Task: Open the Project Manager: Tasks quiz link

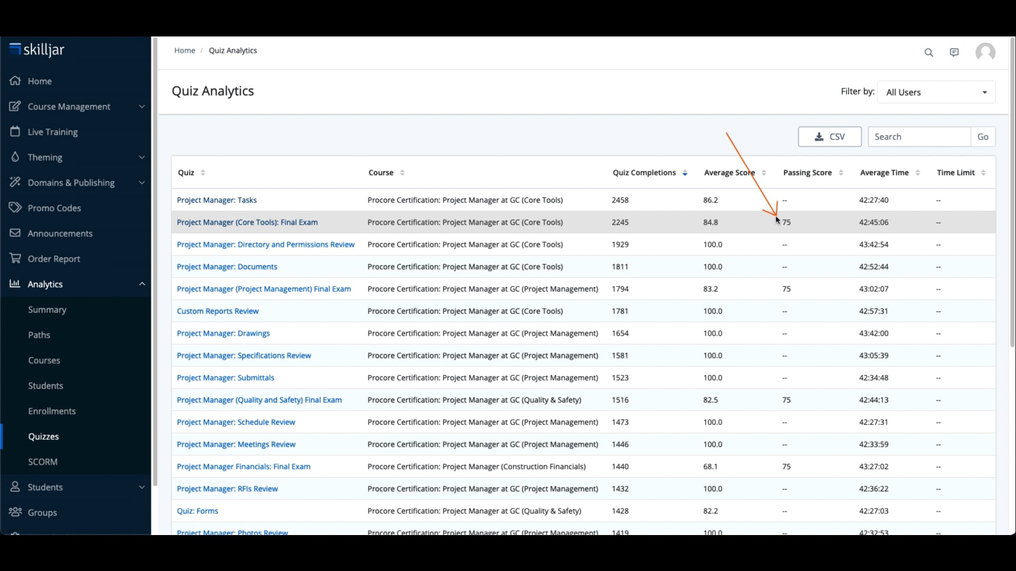Action: point(217,200)
